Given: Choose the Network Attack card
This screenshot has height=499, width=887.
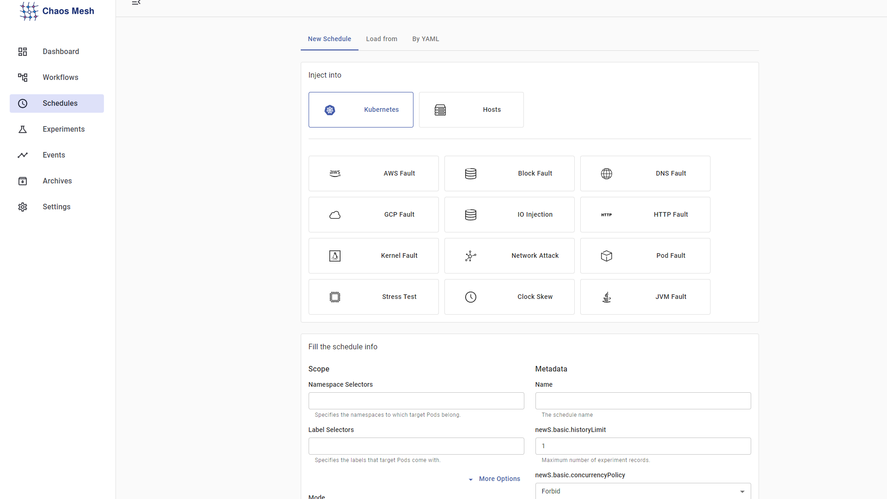Looking at the screenshot, I should [x=509, y=256].
